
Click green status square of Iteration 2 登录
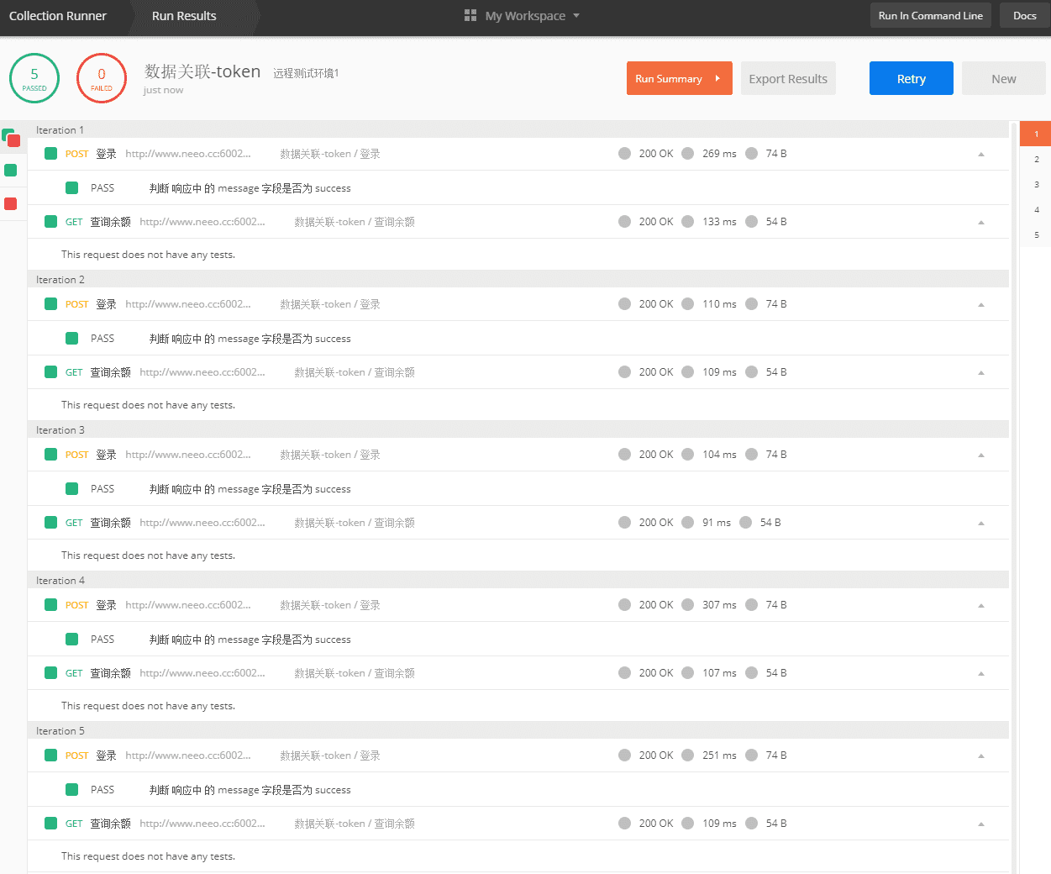[51, 304]
